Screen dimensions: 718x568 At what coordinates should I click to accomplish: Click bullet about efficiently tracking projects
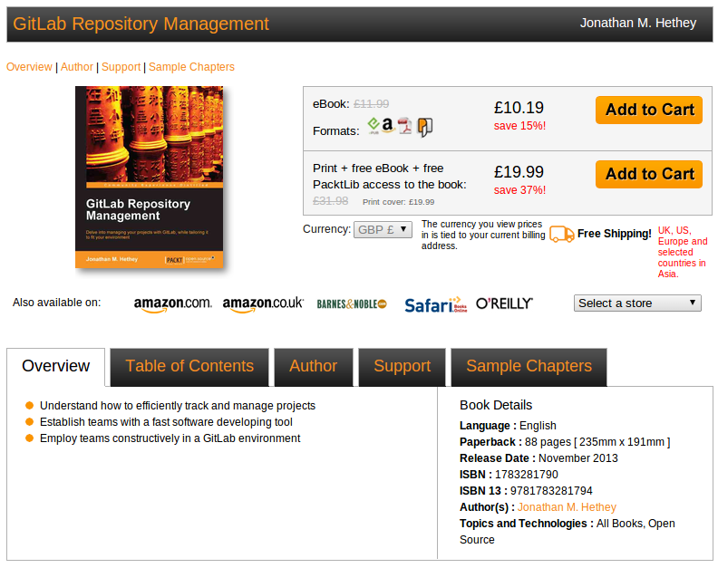click(177, 406)
